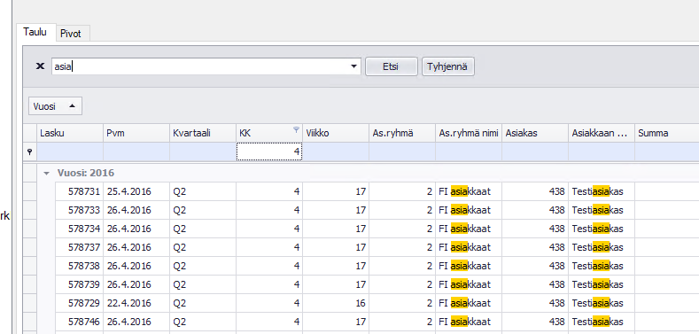Click the Kvartaali column header
This screenshot has width=699, height=334.
click(x=203, y=133)
